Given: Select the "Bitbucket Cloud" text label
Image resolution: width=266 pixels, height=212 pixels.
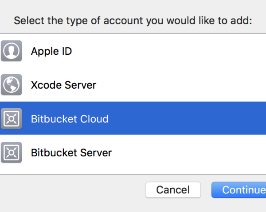Looking at the screenshot, I should [x=70, y=119].
